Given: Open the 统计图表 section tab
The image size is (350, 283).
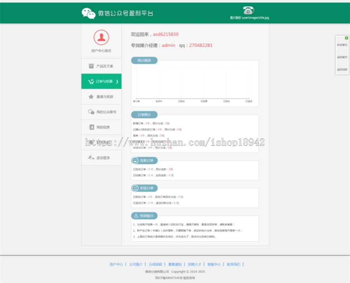Looking at the screenshot, I should 144,60.
